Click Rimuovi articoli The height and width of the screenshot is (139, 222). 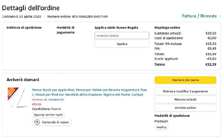click(185, 100)
